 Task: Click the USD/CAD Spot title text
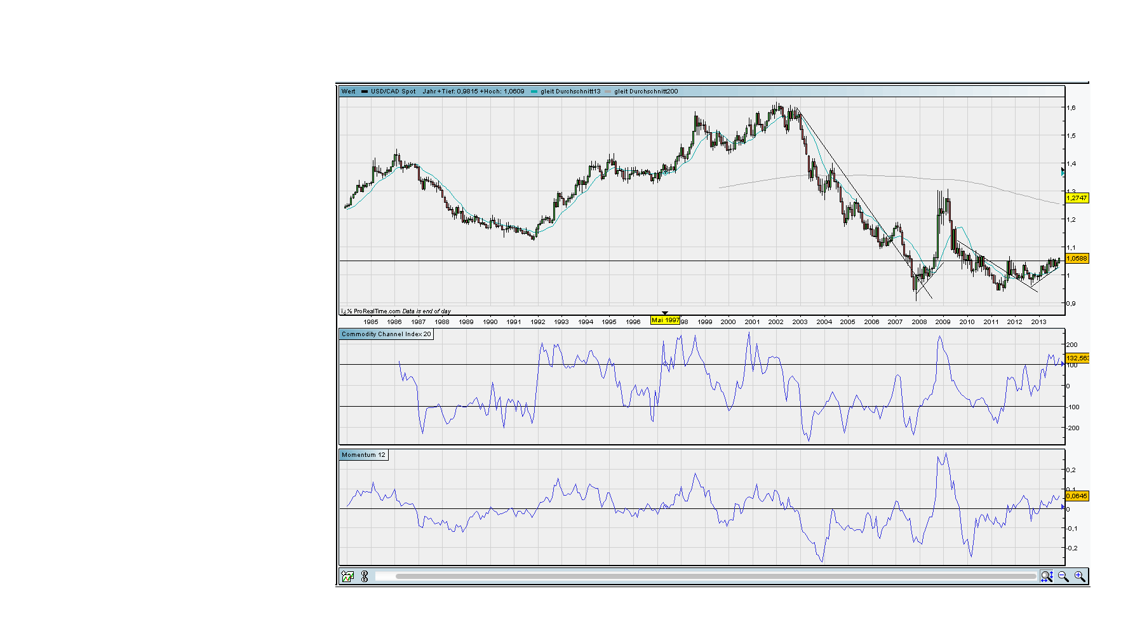393,92
